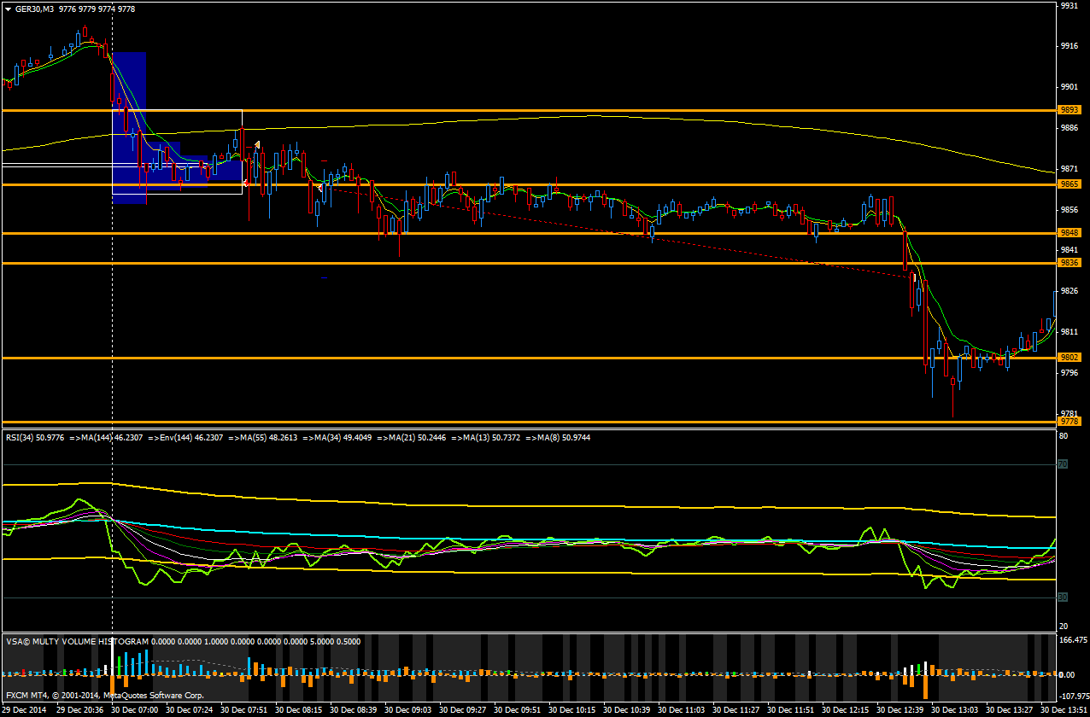The height and width of the screenshot is (717, 1090).
Task: Select the 9778 price tag at bottom
Action: point(1069,421)
